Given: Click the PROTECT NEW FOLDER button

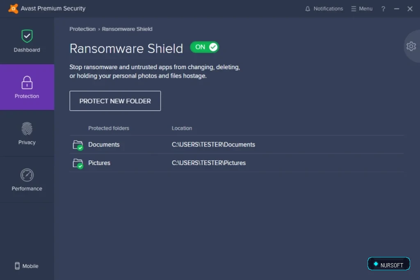Looking at the screenshot, I should pyautogui.click(x=115, y=101).
